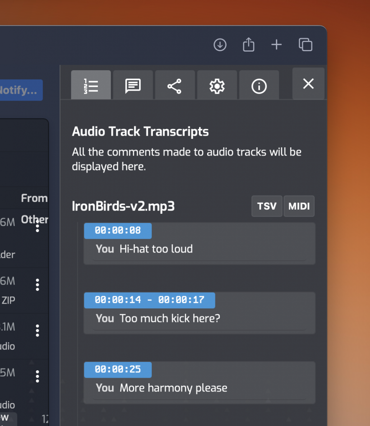Click the download icon in browser toolbar
The image size is (370, 426).
tap(220, 45)
